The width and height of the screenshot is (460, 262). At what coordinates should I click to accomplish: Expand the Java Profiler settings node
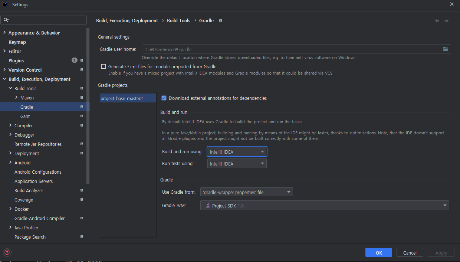coord(10,227)
